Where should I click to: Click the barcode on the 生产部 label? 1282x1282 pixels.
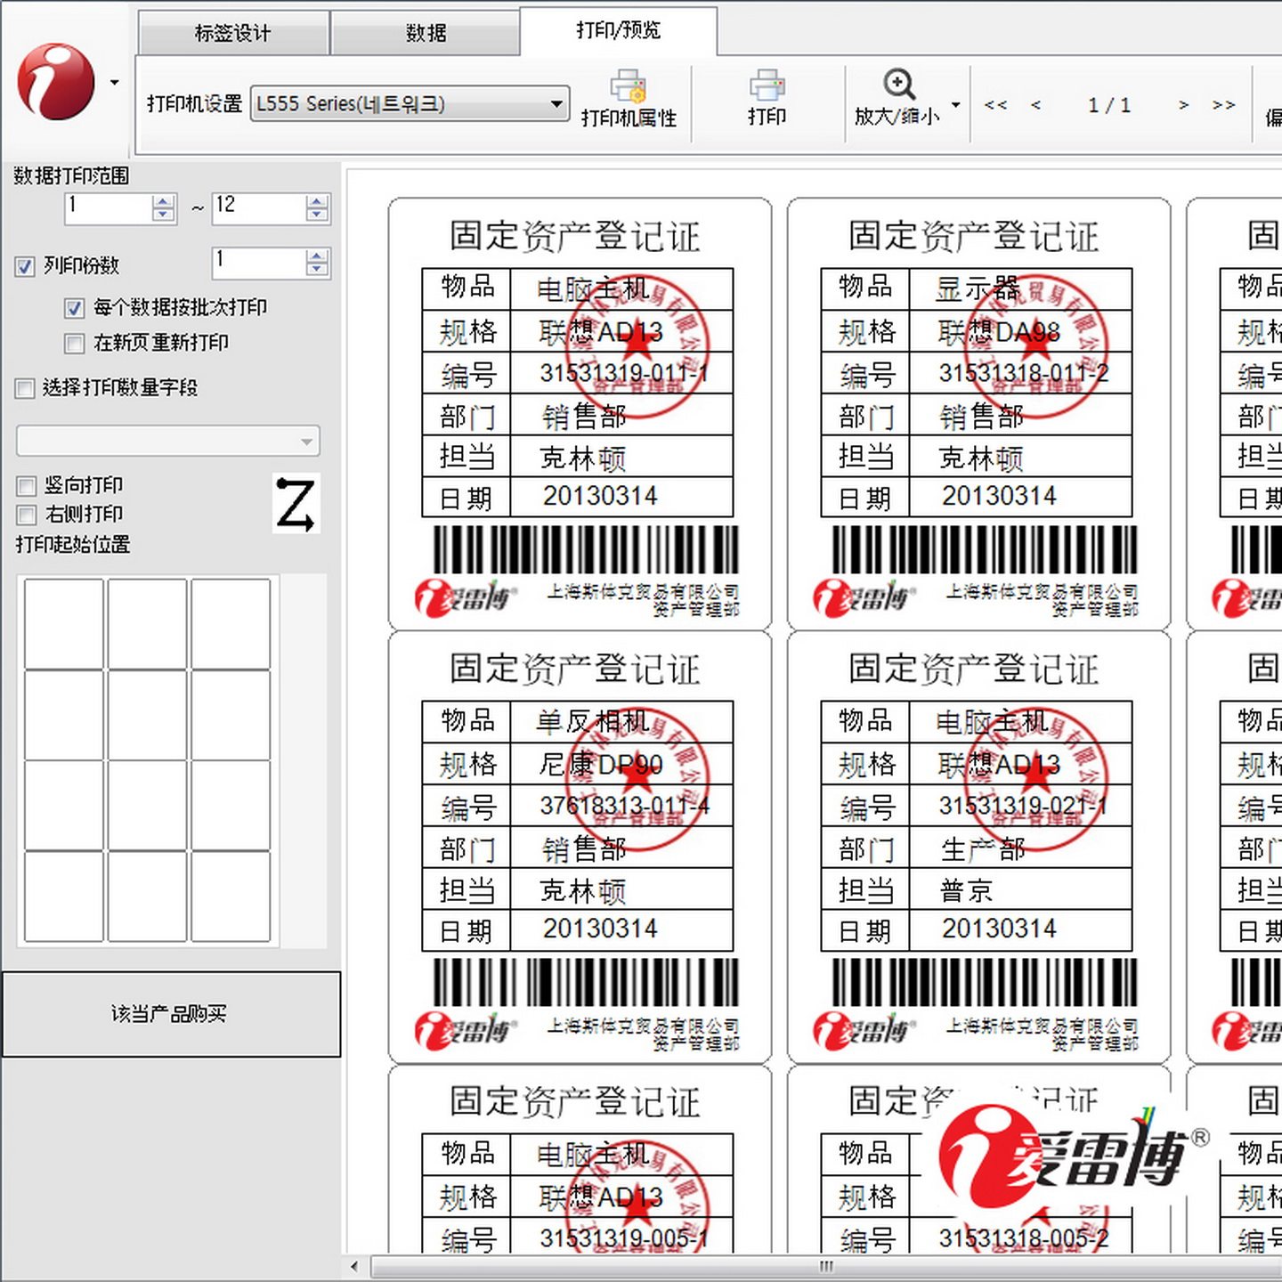[985, 982]
